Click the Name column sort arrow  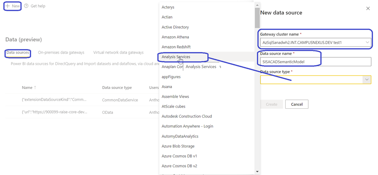coord(35,88)
